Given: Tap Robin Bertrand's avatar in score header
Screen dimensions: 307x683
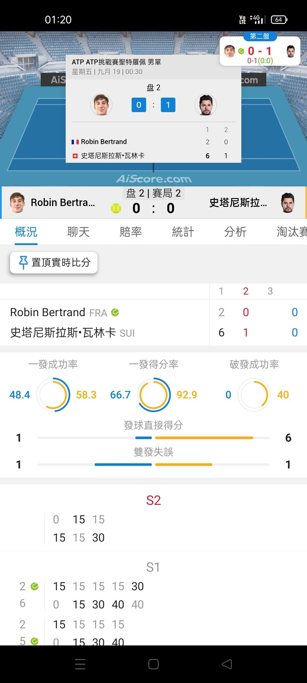Looking at the screenshot, I should point(17,203).
